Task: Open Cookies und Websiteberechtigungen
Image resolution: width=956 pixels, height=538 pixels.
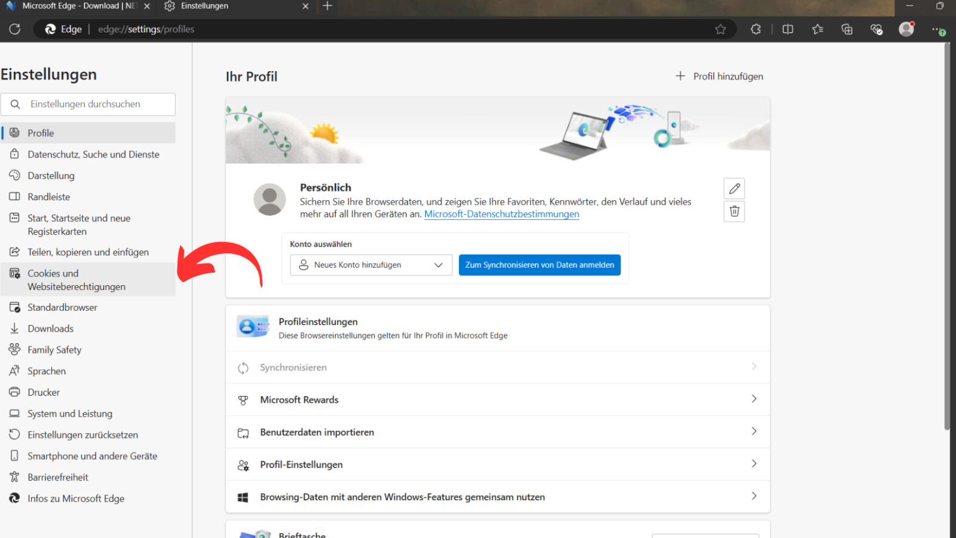Action: pyautogui.click(x=88, y=280)
